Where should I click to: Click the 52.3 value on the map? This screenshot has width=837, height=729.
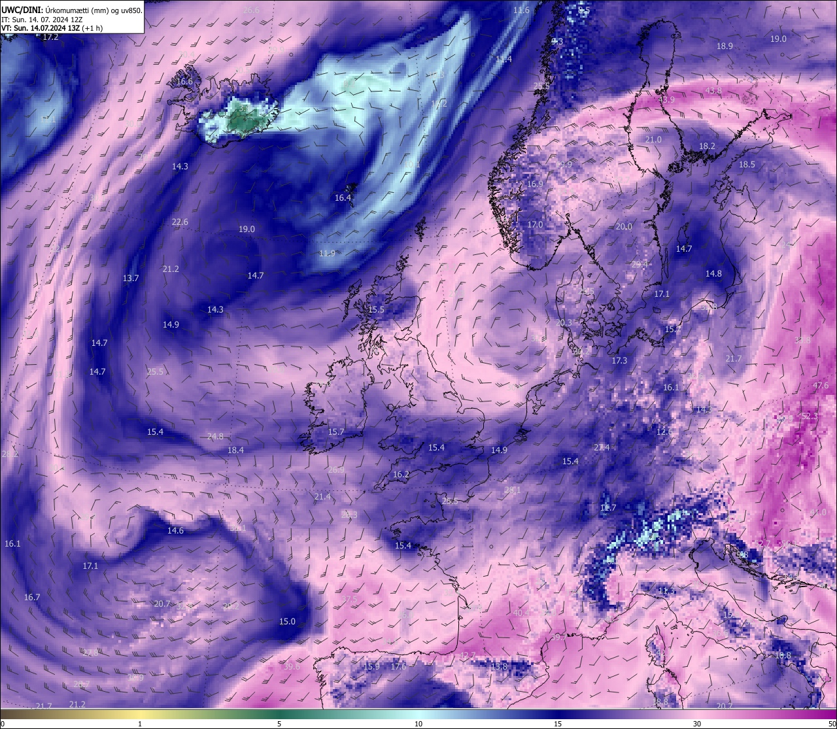pos(810,416)
